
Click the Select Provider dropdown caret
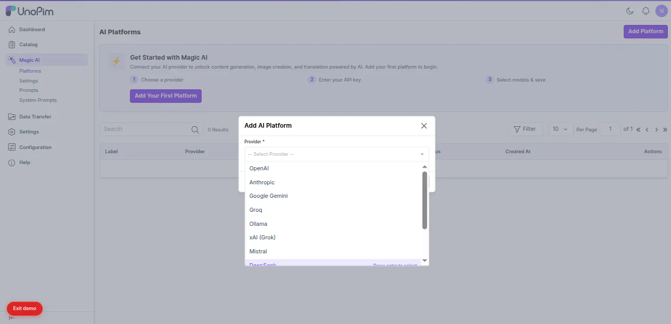click(422, 154)
